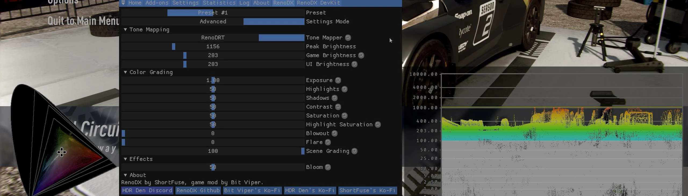Adjust the Contrast slider
Image resolution: width=688 pixels, height=196 pixels.
pyautogui.click(x=213, y=107)
